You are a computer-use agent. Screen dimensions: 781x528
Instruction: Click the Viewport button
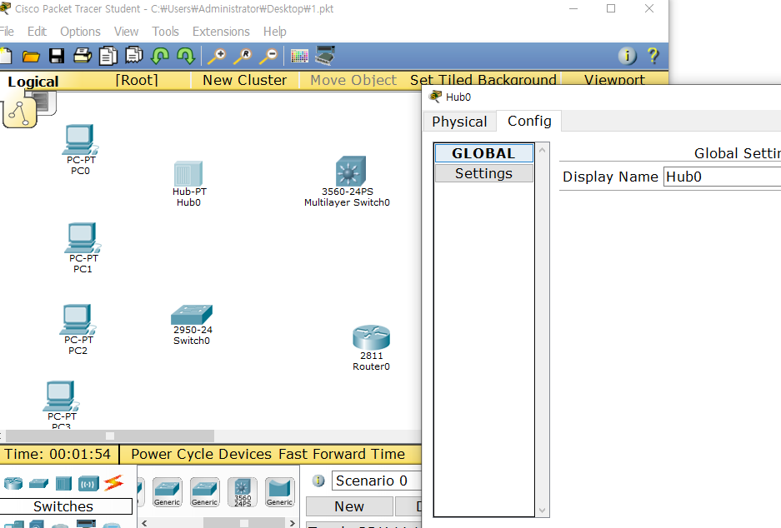click(614, 80)
